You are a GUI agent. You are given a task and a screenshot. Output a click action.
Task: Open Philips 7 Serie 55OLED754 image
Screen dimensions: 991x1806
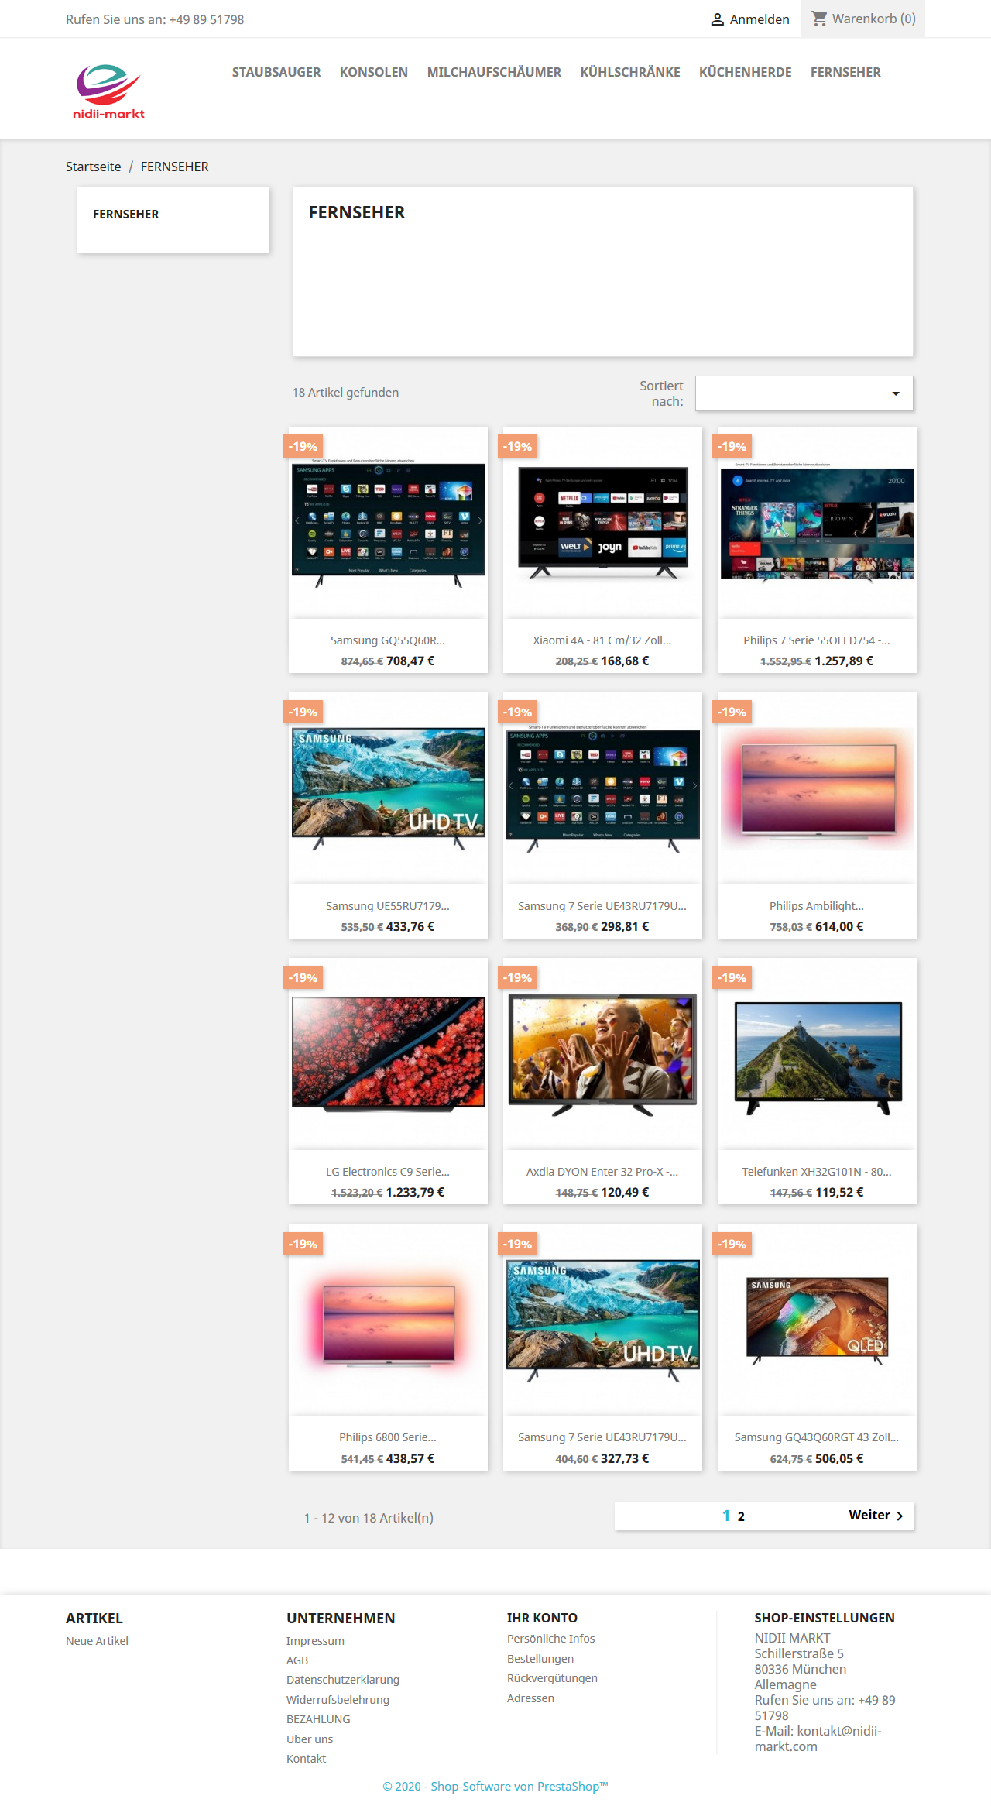(x=817, y=523)
